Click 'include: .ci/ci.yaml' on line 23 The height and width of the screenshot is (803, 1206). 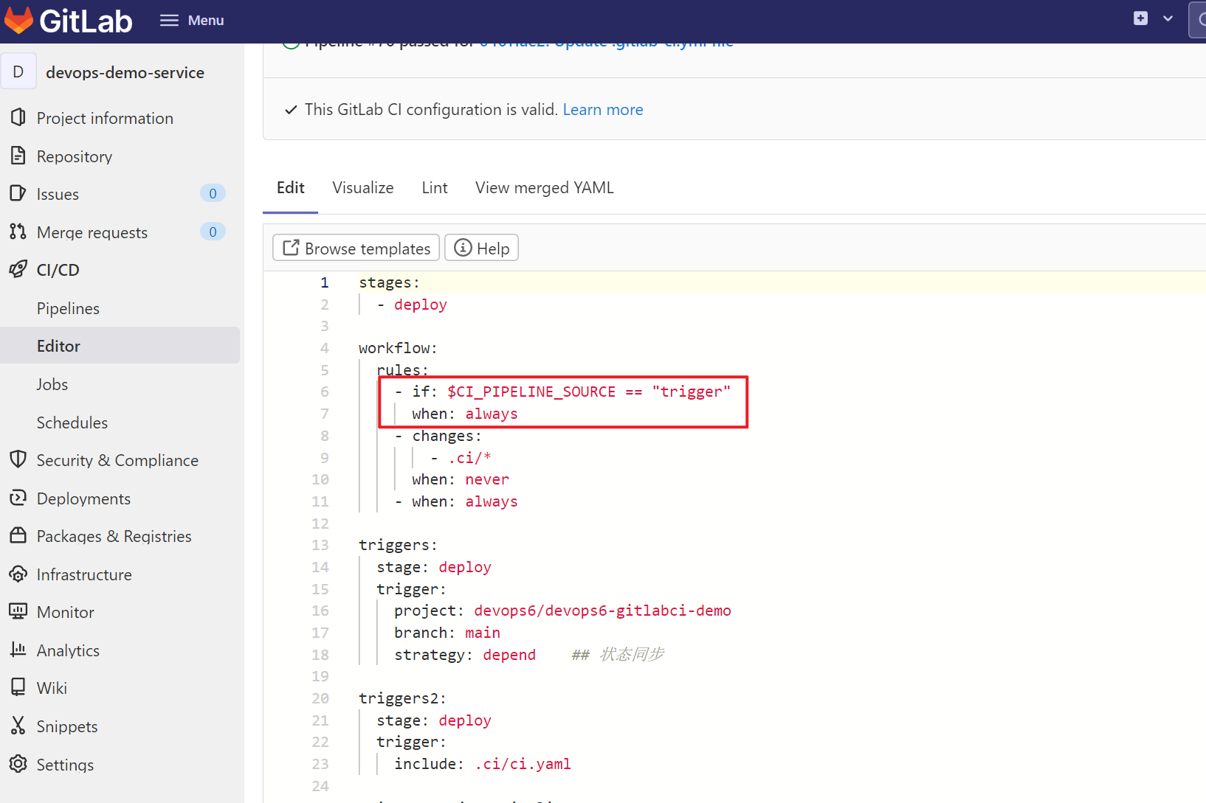tap(483, 764)
